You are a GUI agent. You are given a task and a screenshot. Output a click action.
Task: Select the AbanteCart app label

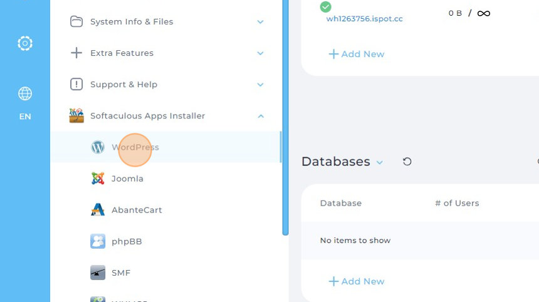pos(137,210)
